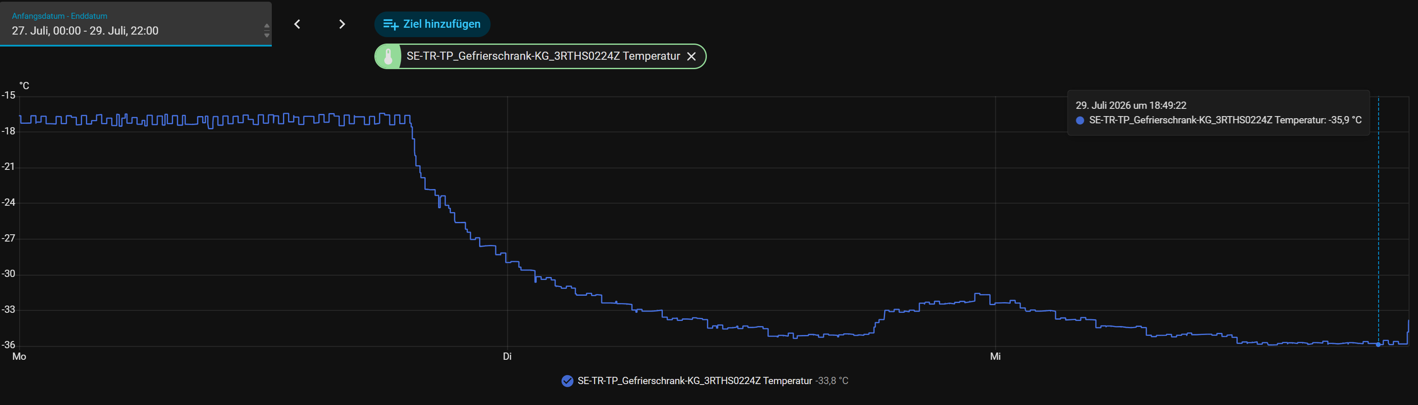Click the tooltip date 29. Juli 2026 um 18:49:22
Viewport: 1418px width, 405px height.
[1131, 105]
